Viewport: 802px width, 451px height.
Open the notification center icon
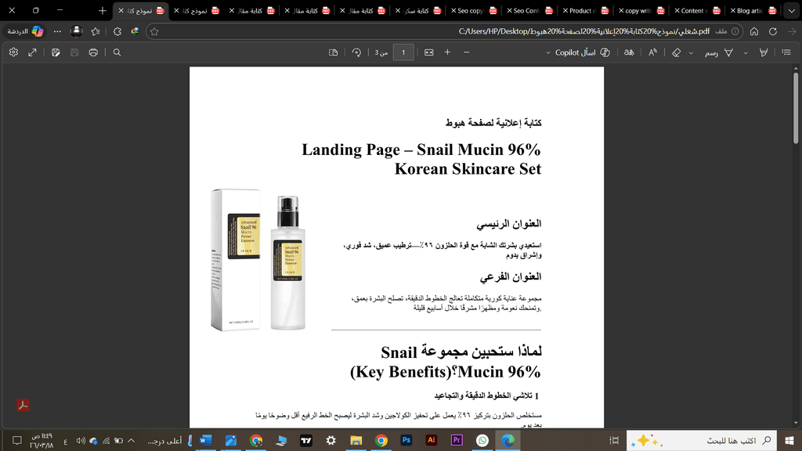pyautogui.click(x=17, y=440)
